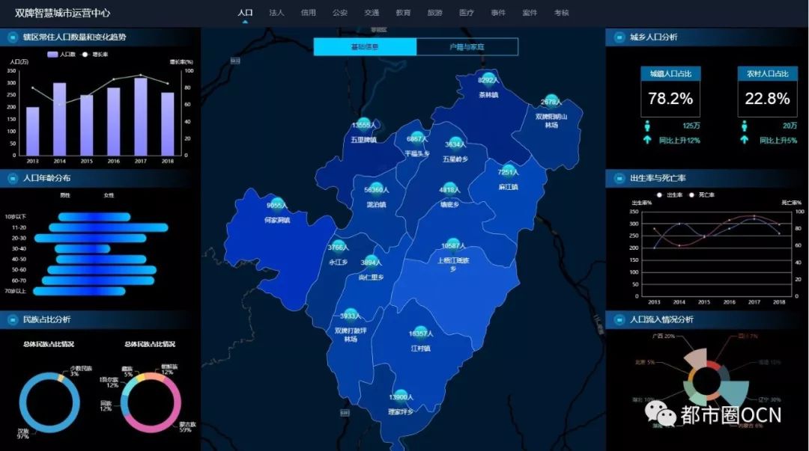The height and width of the screenshot is (451, 809).
Task: Toggle the 死亡率 legend series
Action: coord(701,194)
